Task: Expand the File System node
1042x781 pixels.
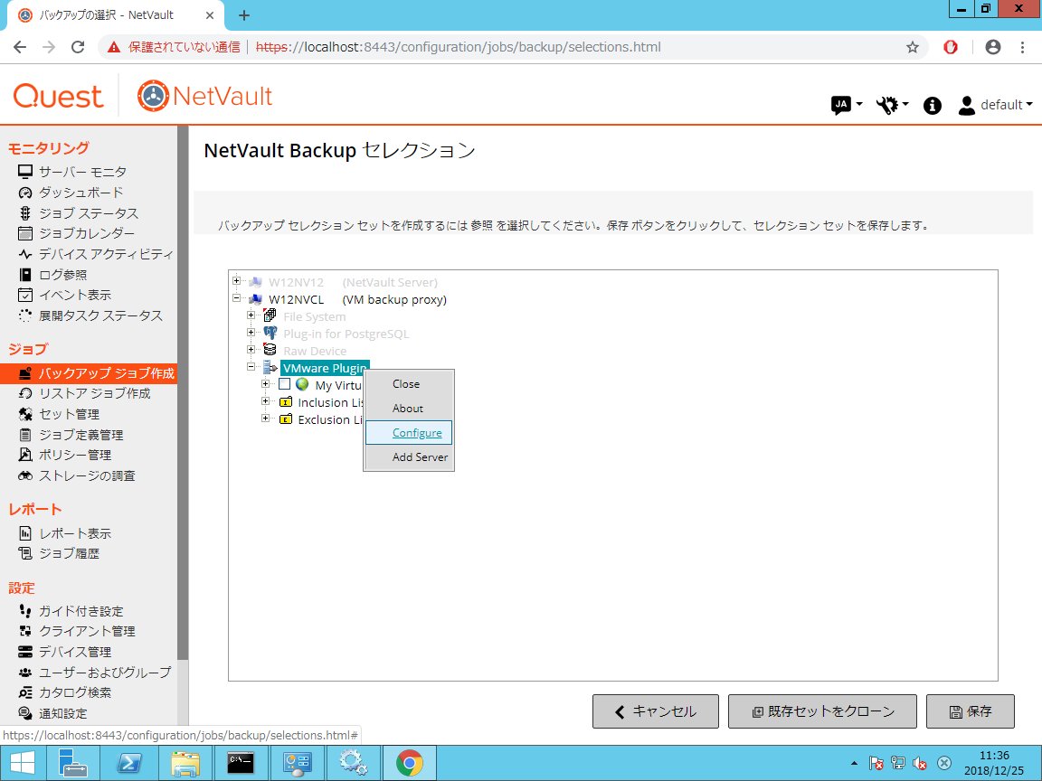Action: pyautogui.click(x=251, y=315)
